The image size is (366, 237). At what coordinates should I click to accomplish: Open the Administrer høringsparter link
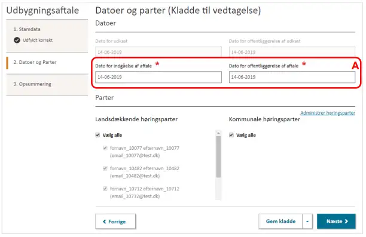[x=328, y=113]
